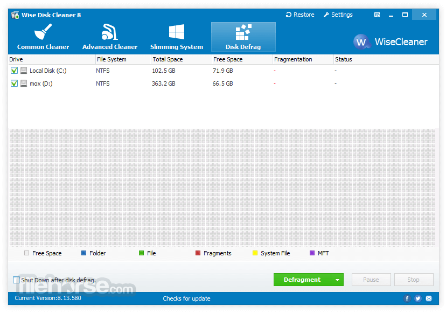446x313 pixels.
Task: Click the blue Folder legend swatch
Action: click(x=83, y=253)
